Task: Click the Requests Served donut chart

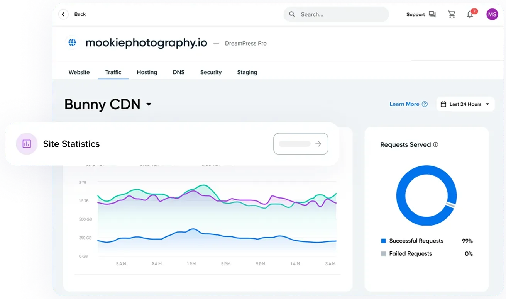Action: (x=426, y=195)
